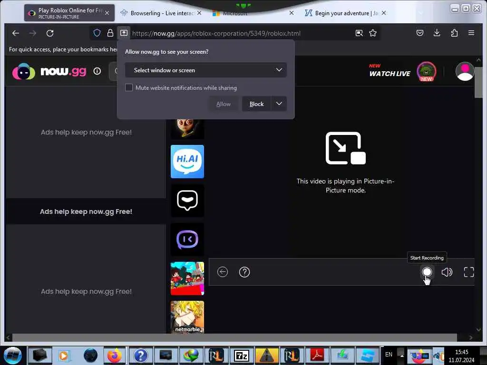Start Recording with the circle button

427,272
